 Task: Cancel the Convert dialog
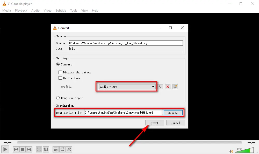click(176, 123)
